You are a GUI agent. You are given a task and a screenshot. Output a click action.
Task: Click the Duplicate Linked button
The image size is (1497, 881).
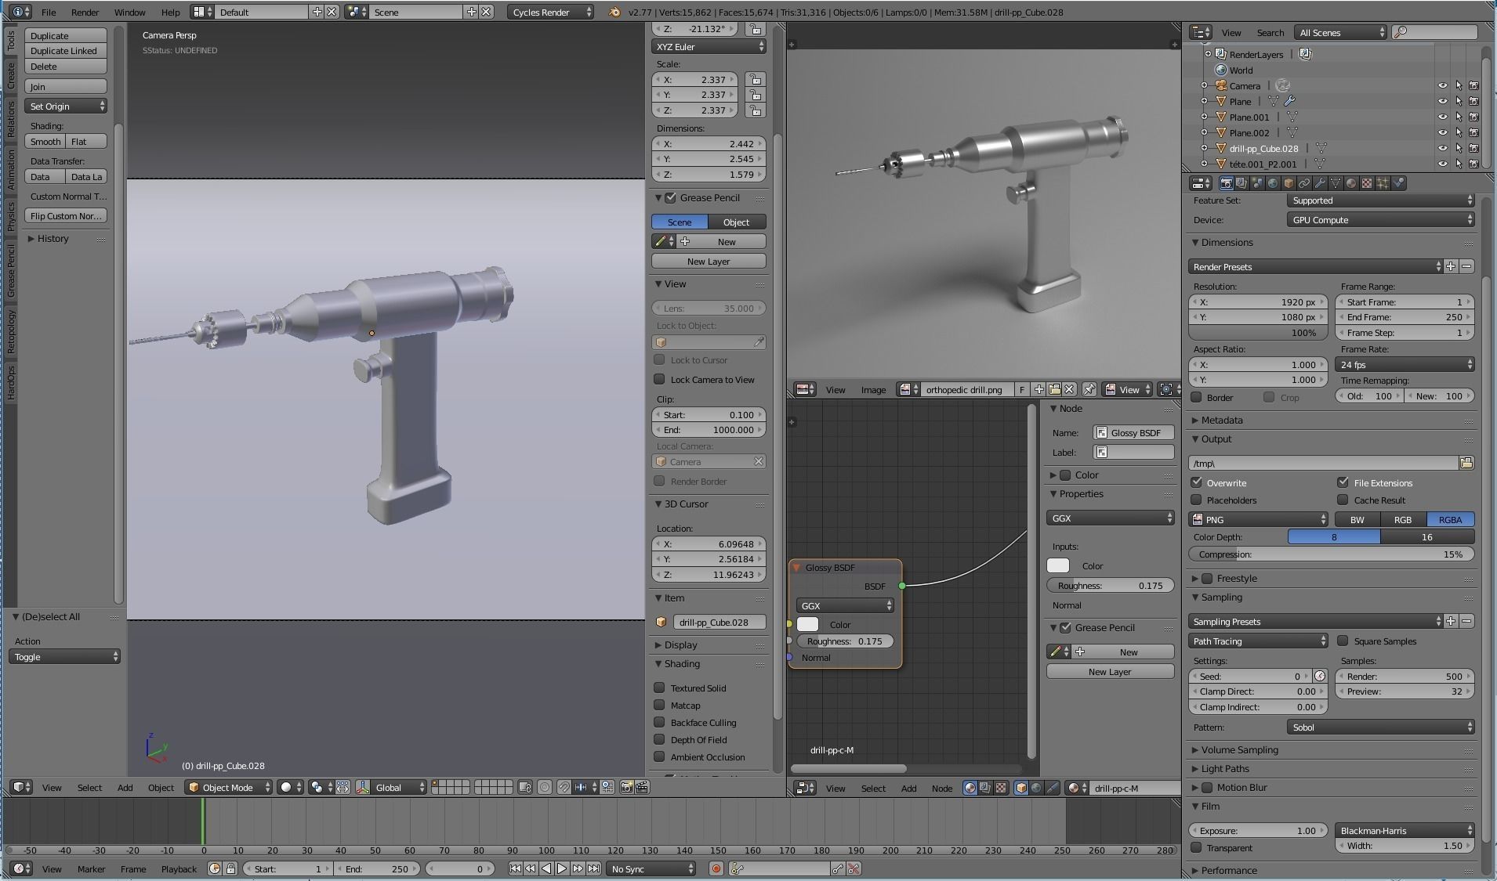[66, 51]
